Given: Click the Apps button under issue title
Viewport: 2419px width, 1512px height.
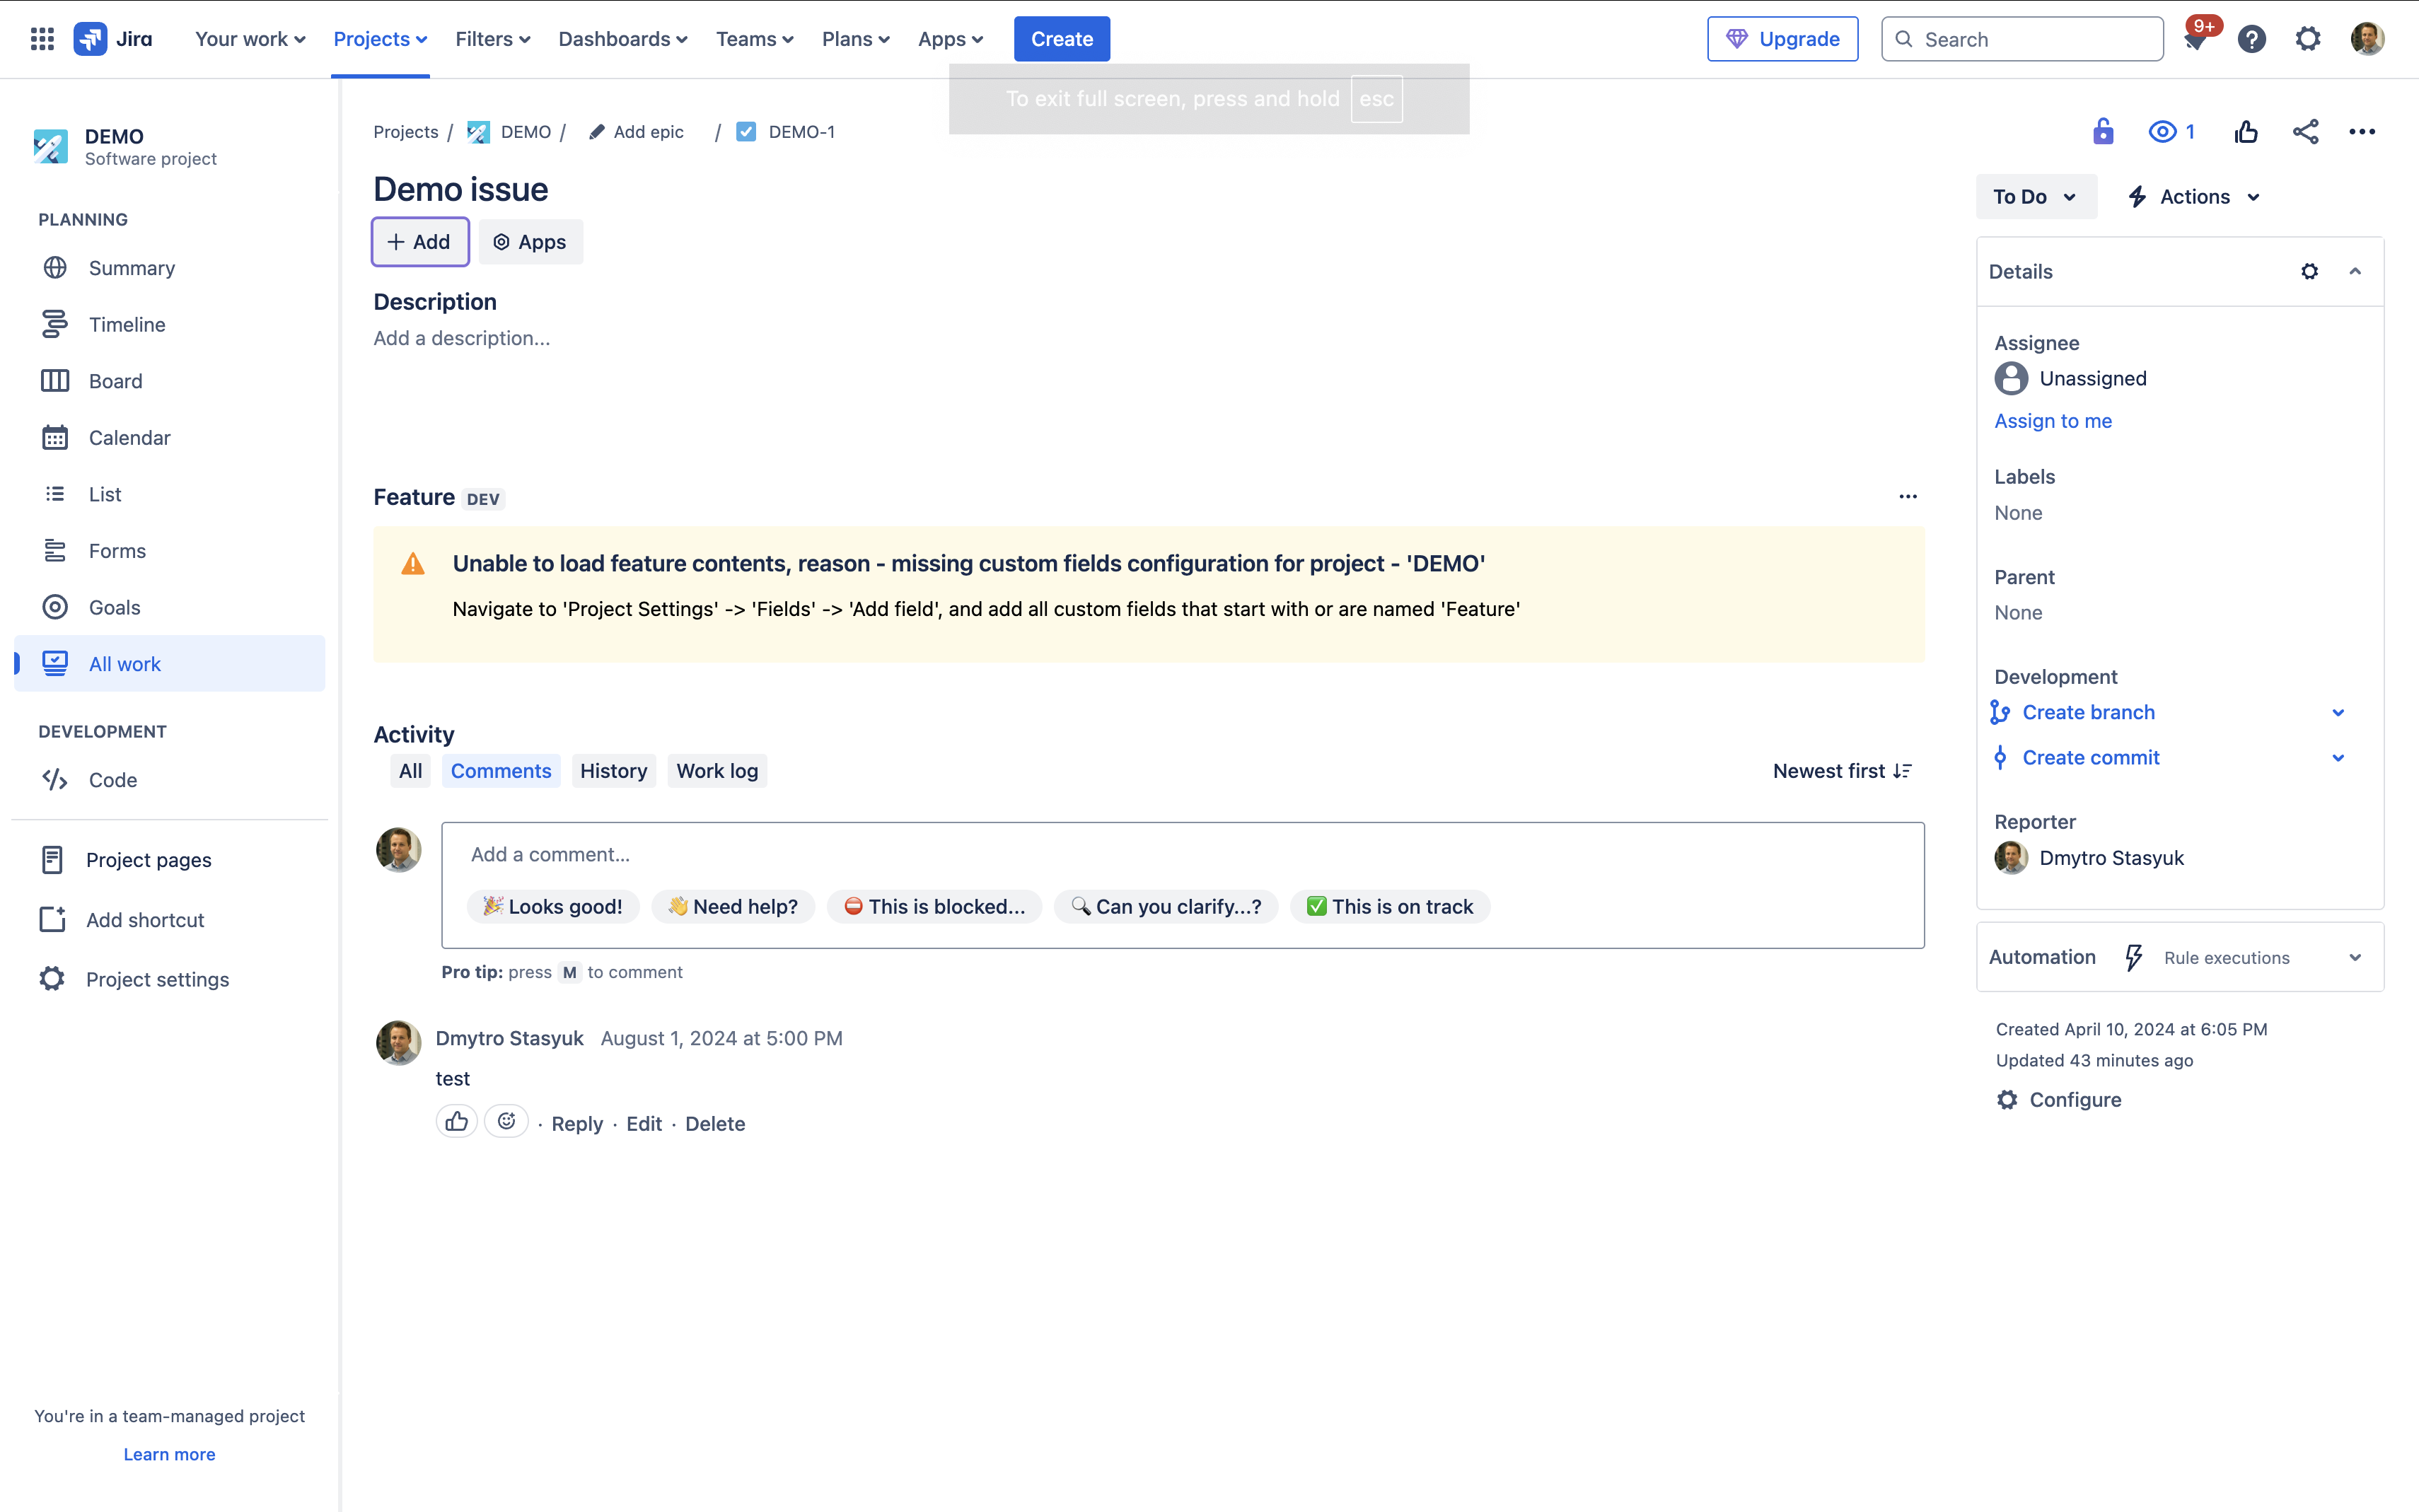Looking at the screenshot, I should 531,242.
